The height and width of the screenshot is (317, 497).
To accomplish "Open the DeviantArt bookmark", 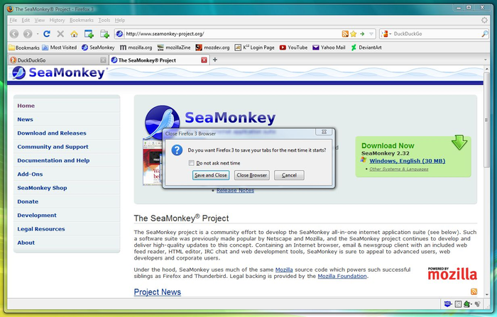I will point(366,48).
